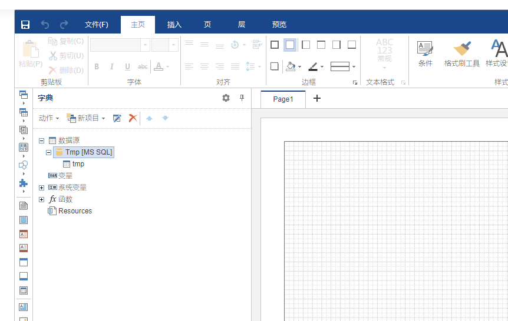Image resolution: width=508 pixels, height=321 pixels.
Task: Expand the 系统变量 node
Action: [x=41, y=188]
